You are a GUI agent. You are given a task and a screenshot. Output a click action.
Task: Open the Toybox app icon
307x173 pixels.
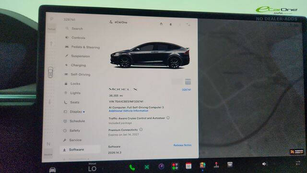click(x=202, y=165)
